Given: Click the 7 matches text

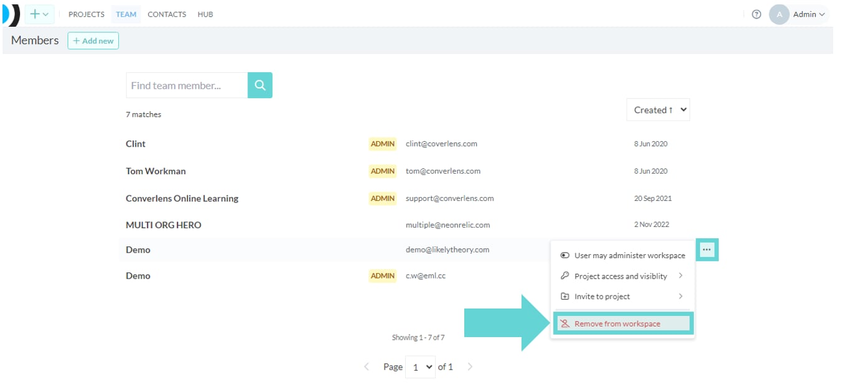Looking at the screenshot, I should (143, 114).
